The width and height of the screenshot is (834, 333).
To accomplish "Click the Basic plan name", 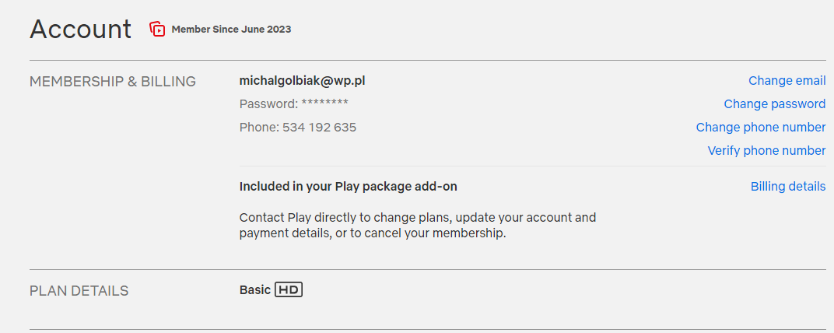I will point(254,290).
